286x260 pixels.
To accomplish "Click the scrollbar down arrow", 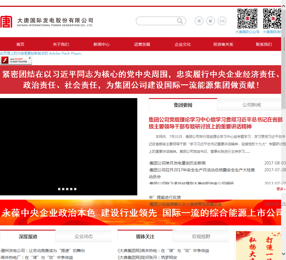I will pyautogui.click(x=284, y=254).
